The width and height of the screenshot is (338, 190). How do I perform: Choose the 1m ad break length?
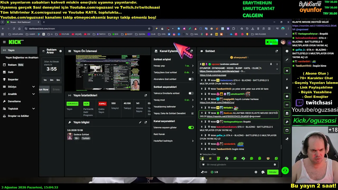[45, 80]
